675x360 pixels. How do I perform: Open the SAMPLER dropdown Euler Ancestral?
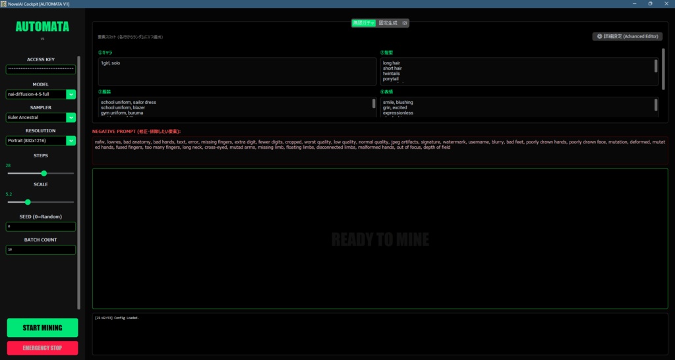coord(40,117)
